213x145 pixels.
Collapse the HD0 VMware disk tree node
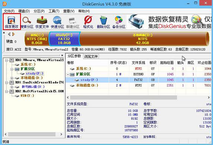pos(6,60)
